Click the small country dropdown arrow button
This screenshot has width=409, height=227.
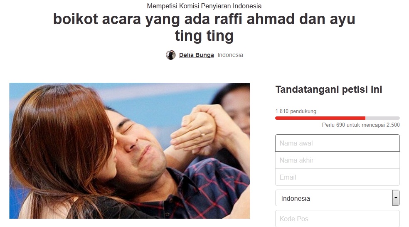pyautogui.click(x=396, y=198)
